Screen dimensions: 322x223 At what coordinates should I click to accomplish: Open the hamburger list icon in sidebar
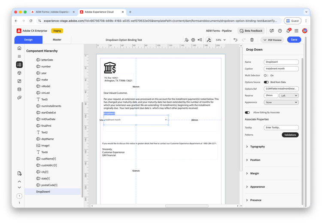click(x=19, y=56)
